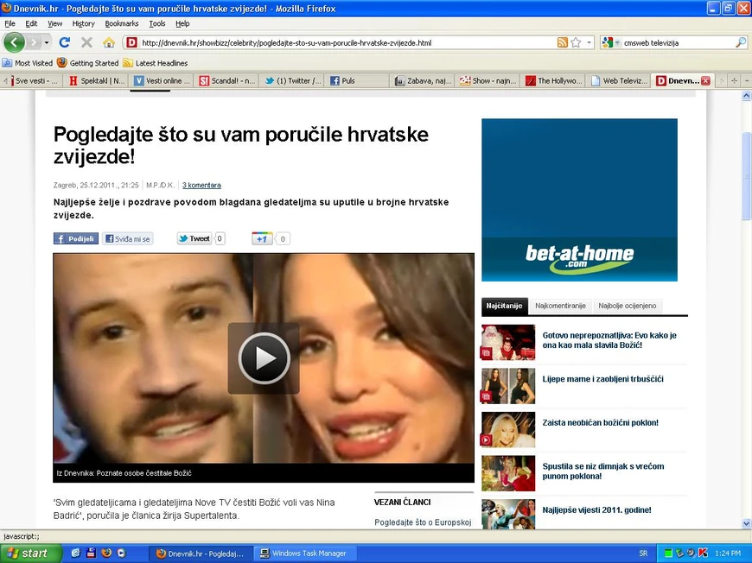Share the article using Facebook Podijeli button
Screen dimensions: 752x563
tap(76, 238)
